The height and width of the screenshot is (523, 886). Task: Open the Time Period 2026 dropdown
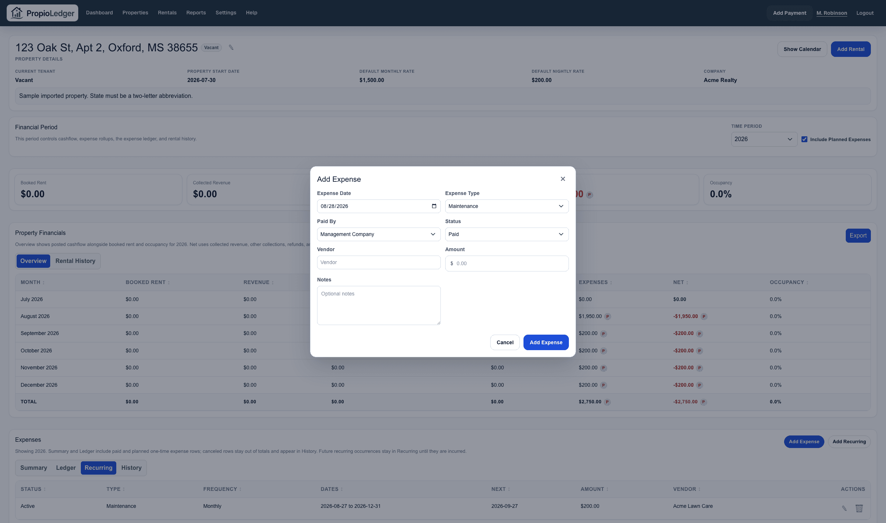[764, 139]
